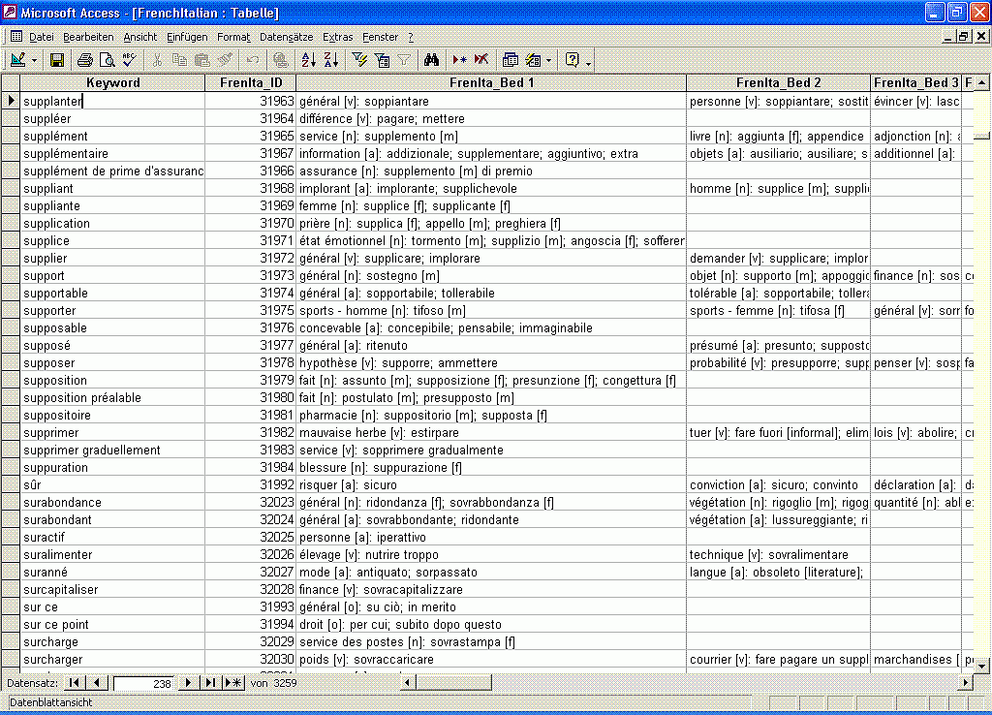Paste using the clipboard icon
This screenshot has width=992, height=715.
(x=201, y=60)
